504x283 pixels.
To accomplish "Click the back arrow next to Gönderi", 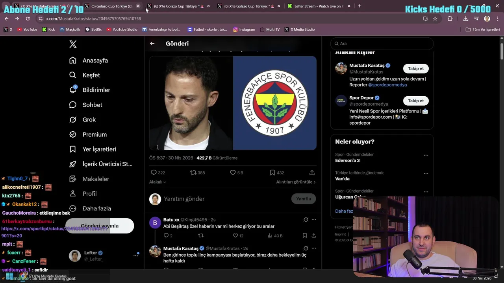I will coord(152,44).
